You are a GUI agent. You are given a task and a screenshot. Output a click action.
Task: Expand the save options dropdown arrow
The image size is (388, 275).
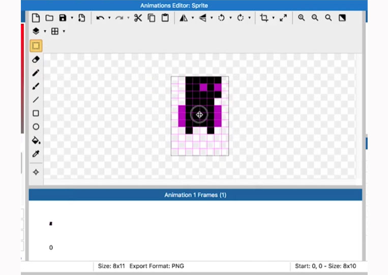[x=72, y=18]
